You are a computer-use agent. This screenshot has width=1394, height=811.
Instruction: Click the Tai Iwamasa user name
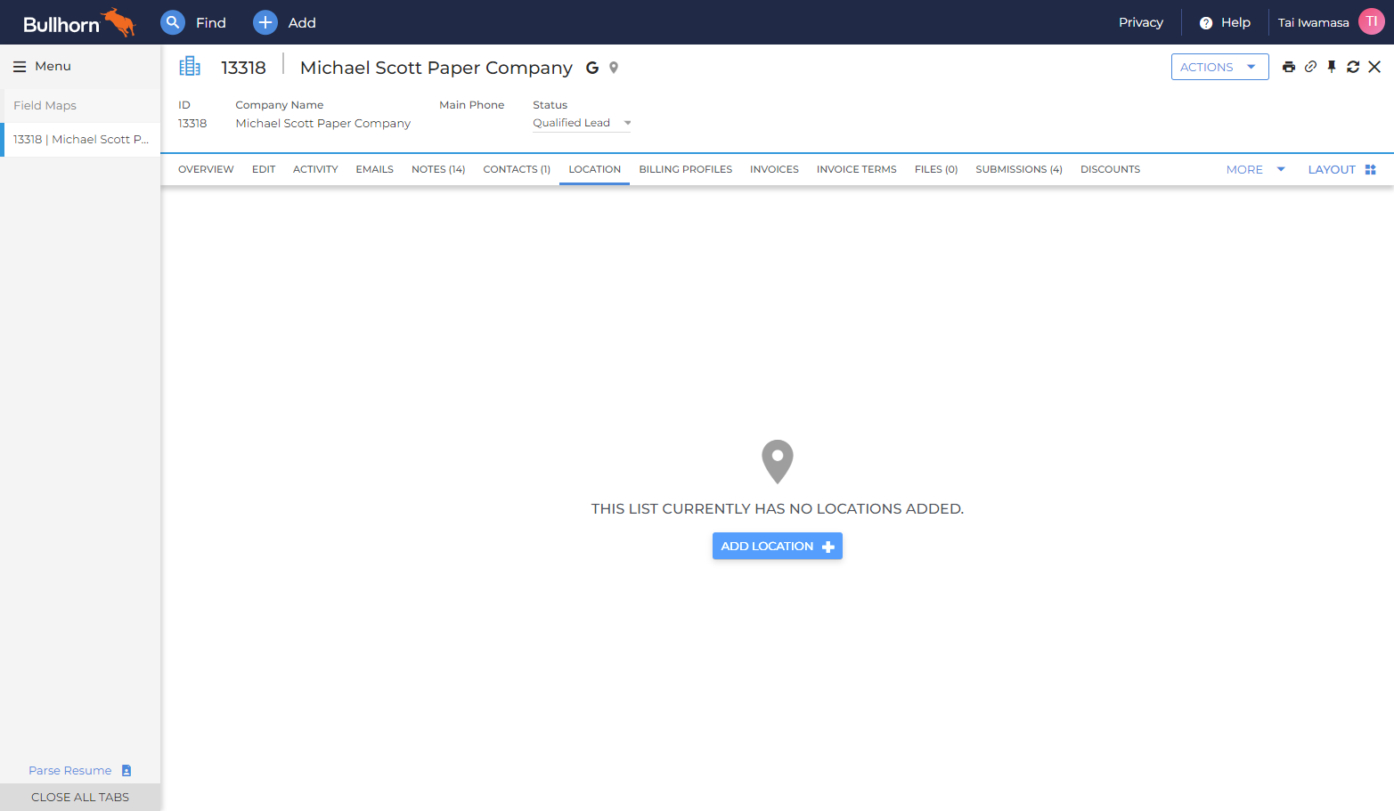[x=1313, y=23]
